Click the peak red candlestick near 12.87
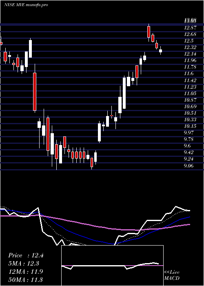Screen dimensions: 204x286 (x=149, y=32)
